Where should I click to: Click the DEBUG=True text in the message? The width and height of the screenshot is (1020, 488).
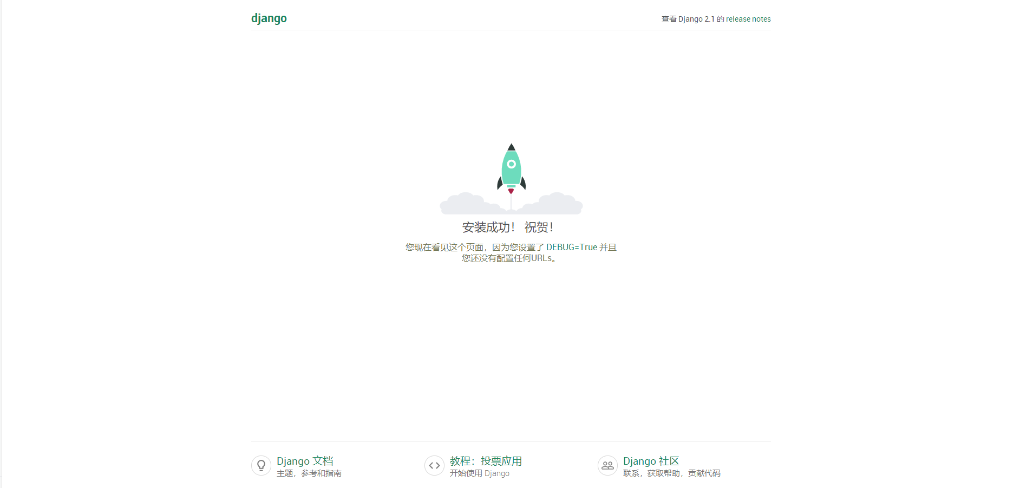tap(571, 248)
